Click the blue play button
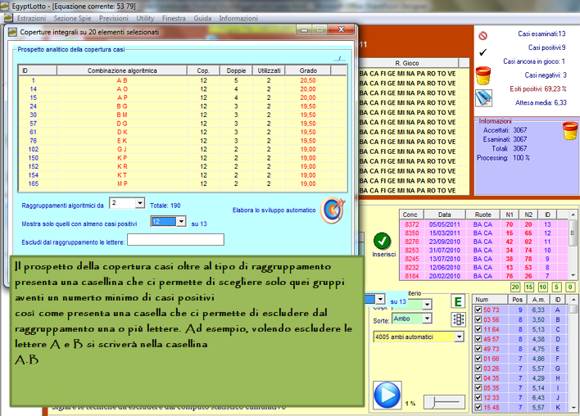Image resolution: width=580 pixels, height=416 pixels. [387, 395]
